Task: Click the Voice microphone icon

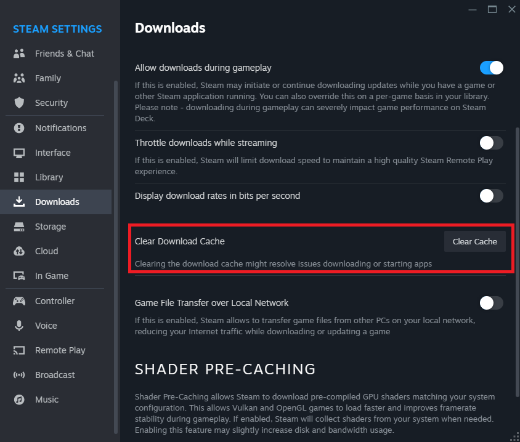Action: click(19, 326)
